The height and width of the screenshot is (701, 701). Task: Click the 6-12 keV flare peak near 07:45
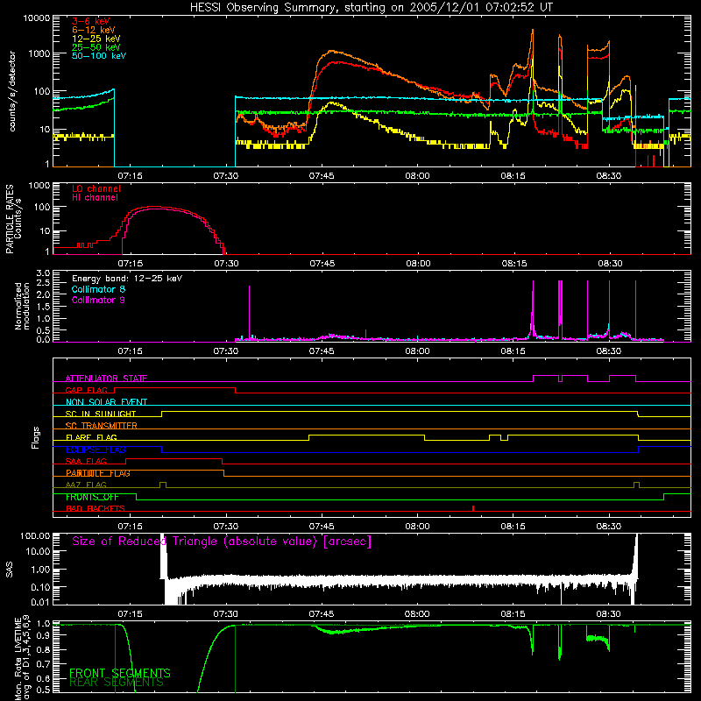tap(331, 51)
